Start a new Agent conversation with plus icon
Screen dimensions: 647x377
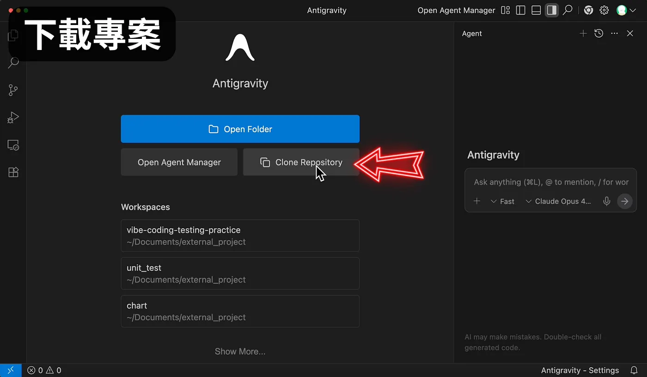tap(583, 33)
